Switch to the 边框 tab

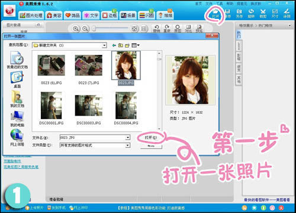pos(110,15)
